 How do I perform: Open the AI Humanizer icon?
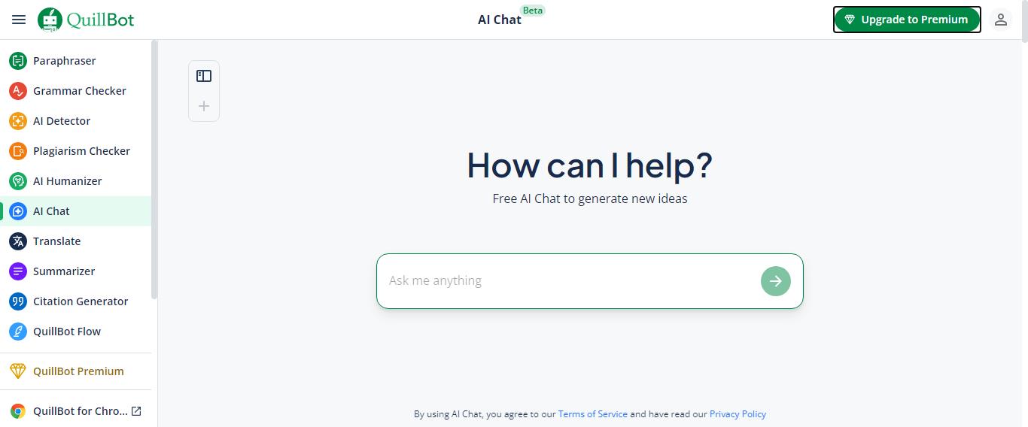pos(18,181)
